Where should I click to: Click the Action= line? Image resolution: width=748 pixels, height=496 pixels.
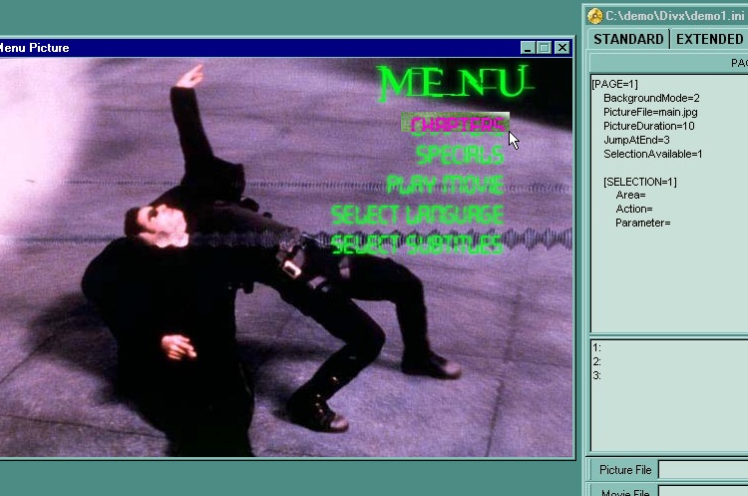click(x=633, y=209)
